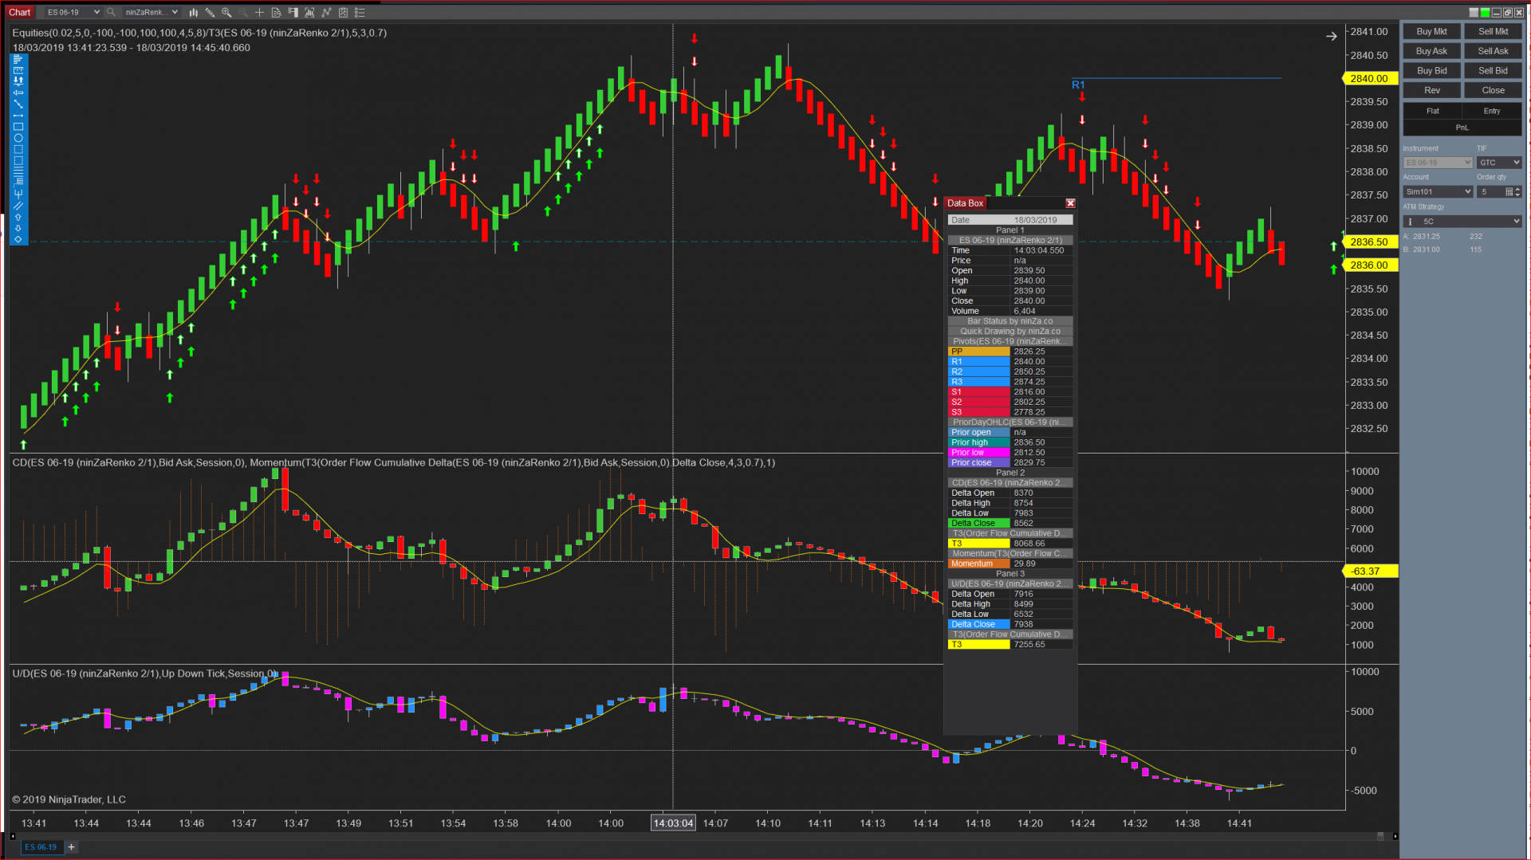Click the Buy Ask button
1531x860 pixels.
[1431, 51]
